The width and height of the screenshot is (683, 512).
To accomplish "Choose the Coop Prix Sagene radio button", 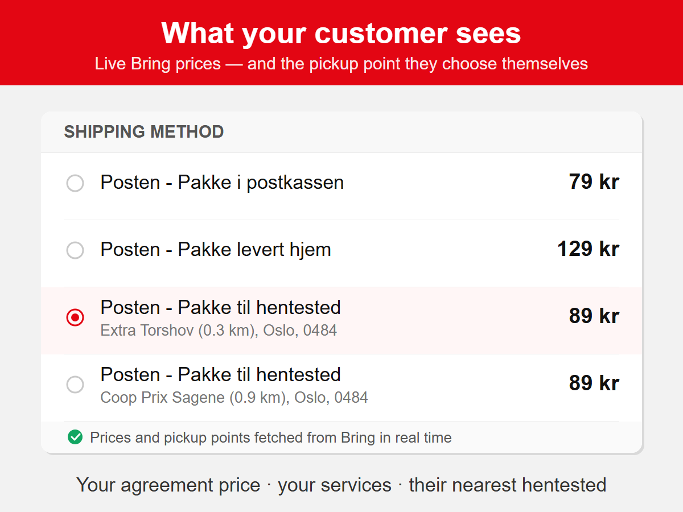I will [75, 385].
